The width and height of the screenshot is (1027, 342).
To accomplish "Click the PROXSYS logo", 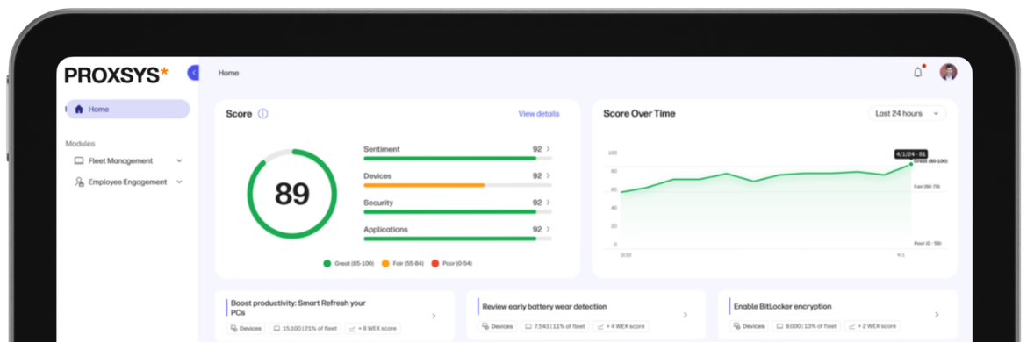I will click(x=117, y=75).
